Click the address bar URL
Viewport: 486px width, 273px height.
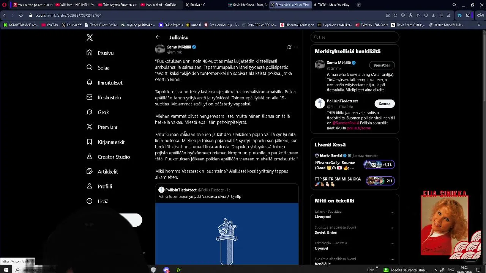(x=68, y=16)
